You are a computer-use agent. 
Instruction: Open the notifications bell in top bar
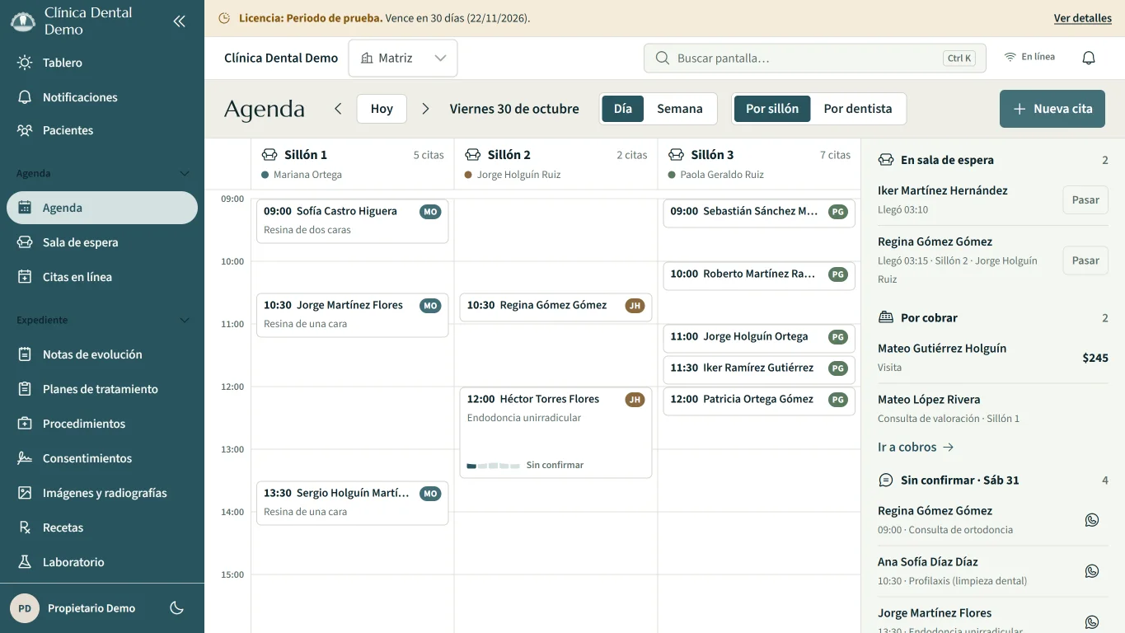click(1089, 58)
